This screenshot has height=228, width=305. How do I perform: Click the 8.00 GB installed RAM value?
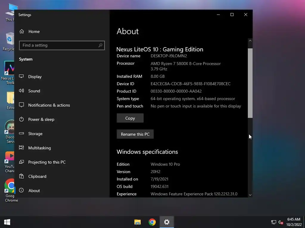(x=158, y=76)
